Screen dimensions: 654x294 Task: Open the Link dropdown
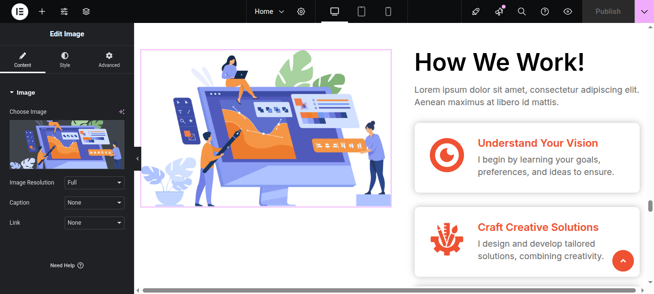(x=94, y=223)
